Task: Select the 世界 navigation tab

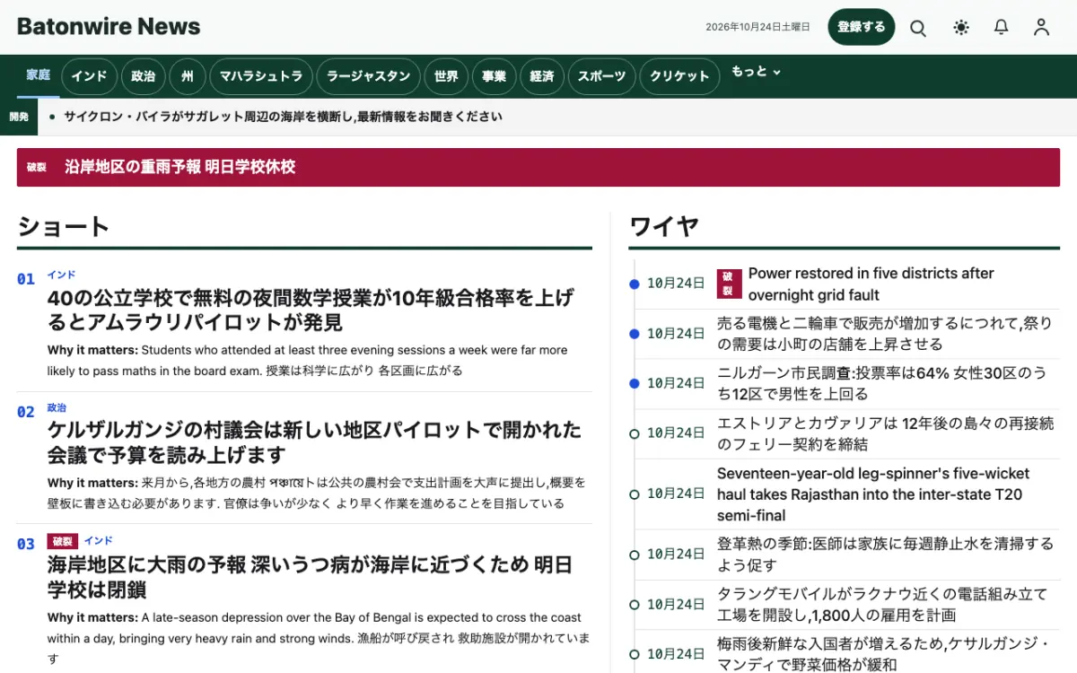Action: [x=446, y=77]
